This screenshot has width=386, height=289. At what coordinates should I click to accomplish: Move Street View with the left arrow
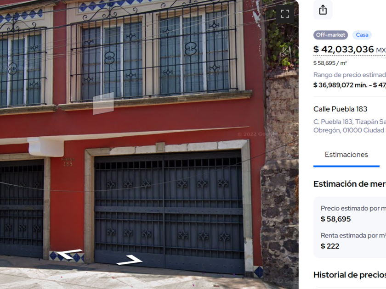coord(69,254)
